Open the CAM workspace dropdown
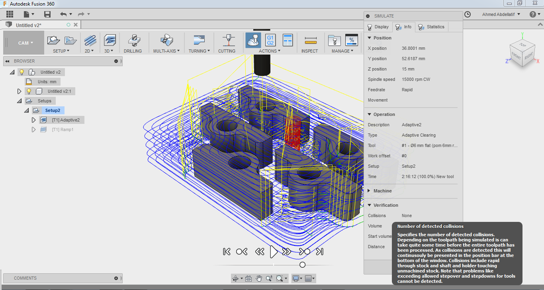The height and width of the screenshot is (290, 544). (x=25, y=43)
